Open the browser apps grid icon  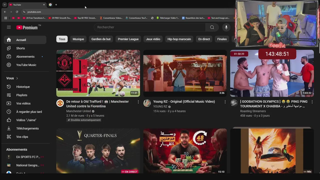pos(5,18)
